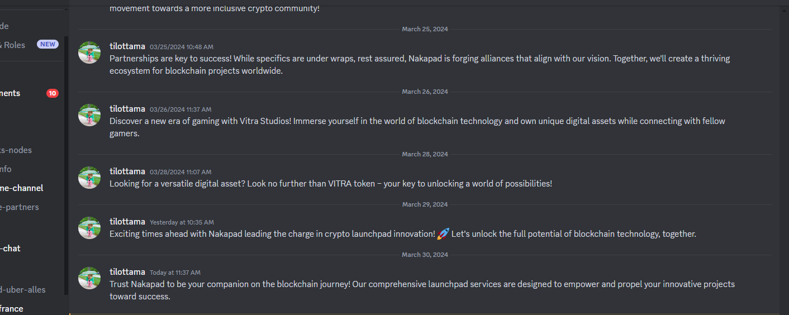Open tilottama's avatar on the Today 11:37 AM message
The width and height of the screenshot is (789, 315).
tap(89, 278)
